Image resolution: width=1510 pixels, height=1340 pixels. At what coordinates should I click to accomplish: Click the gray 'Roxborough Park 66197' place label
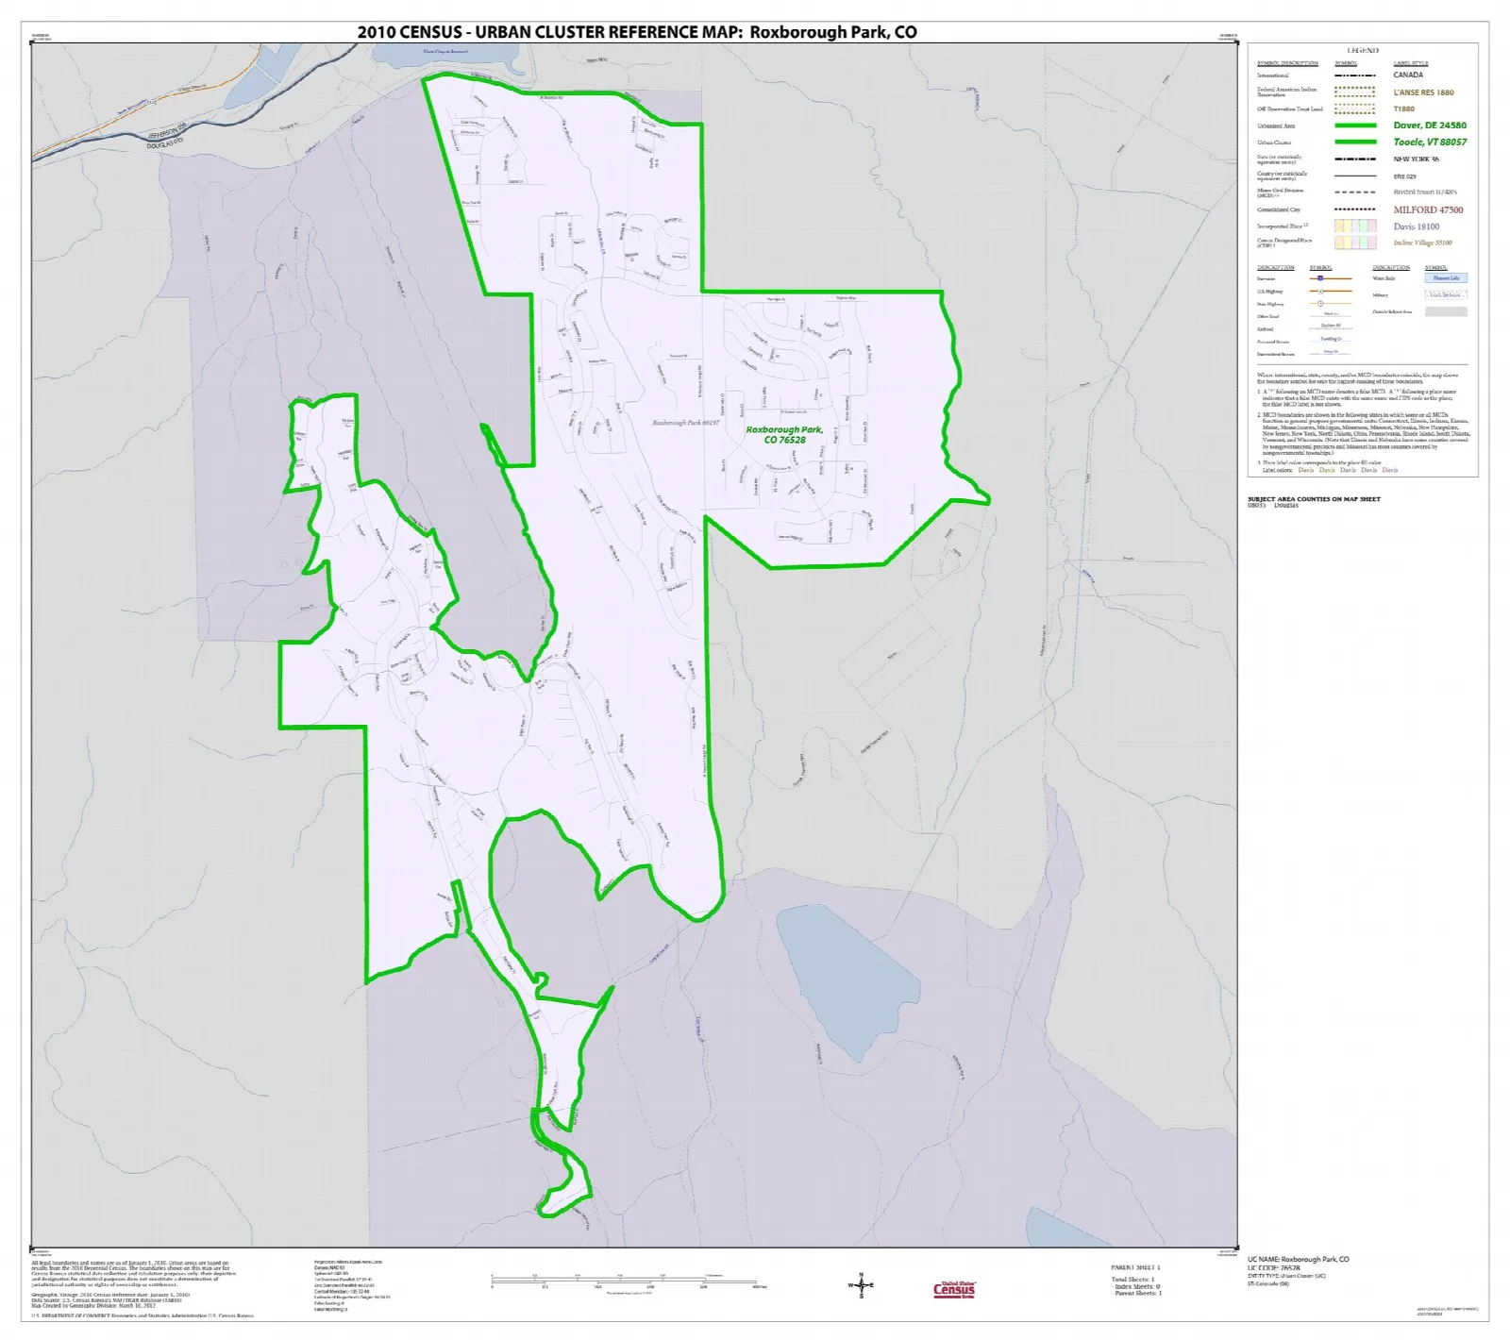pos(686,423)
